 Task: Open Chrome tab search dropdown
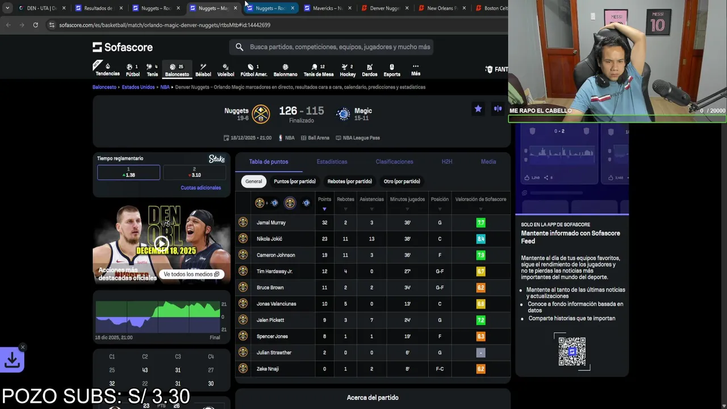(x=7, y=8)
